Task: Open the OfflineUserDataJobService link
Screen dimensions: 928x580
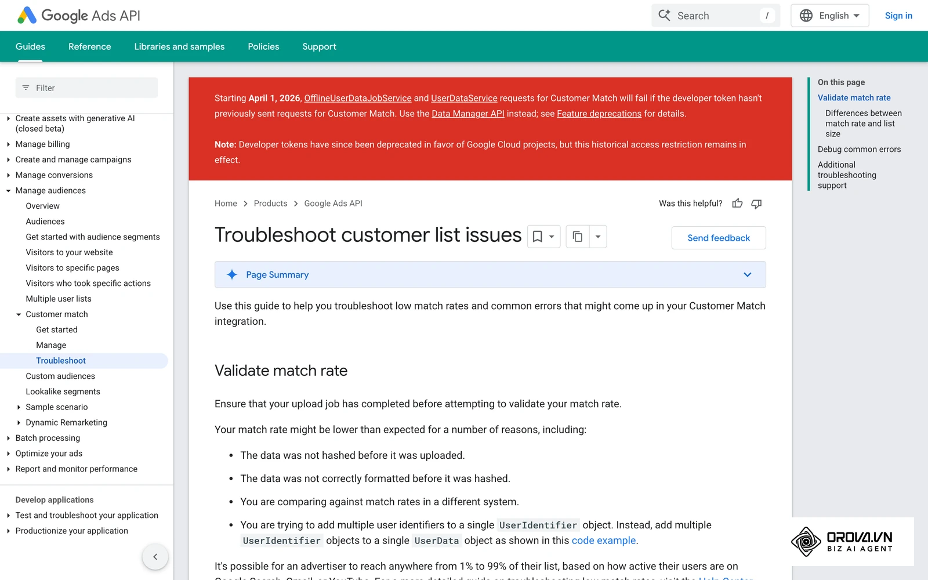Action: [358, 99]
